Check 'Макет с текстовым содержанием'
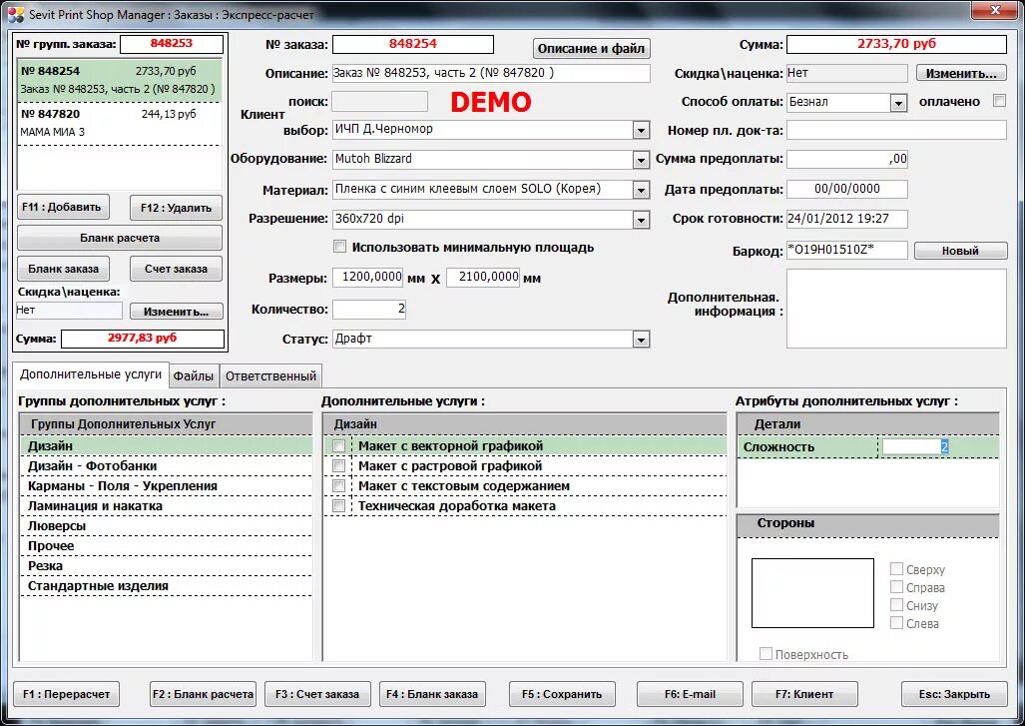The width and height of the screenshot is (1025, 726). tap(338, 486)
